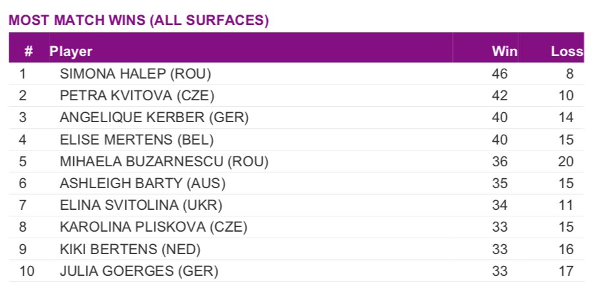Click Angelique Kerber (GER) in the table
Image resolution: width=594 pixels, height=293 pixels.
[x=154, y=117]
